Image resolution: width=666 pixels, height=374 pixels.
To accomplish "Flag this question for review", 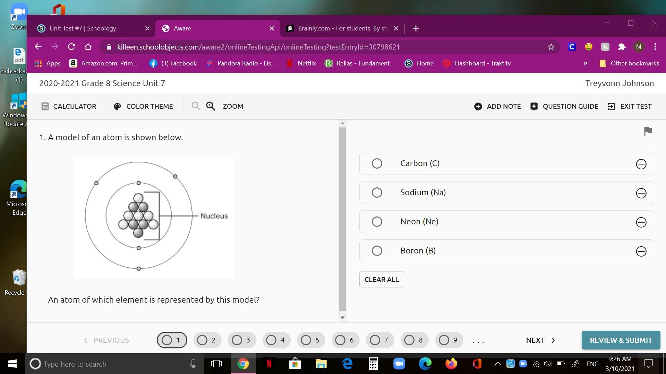I will (648, 131).
